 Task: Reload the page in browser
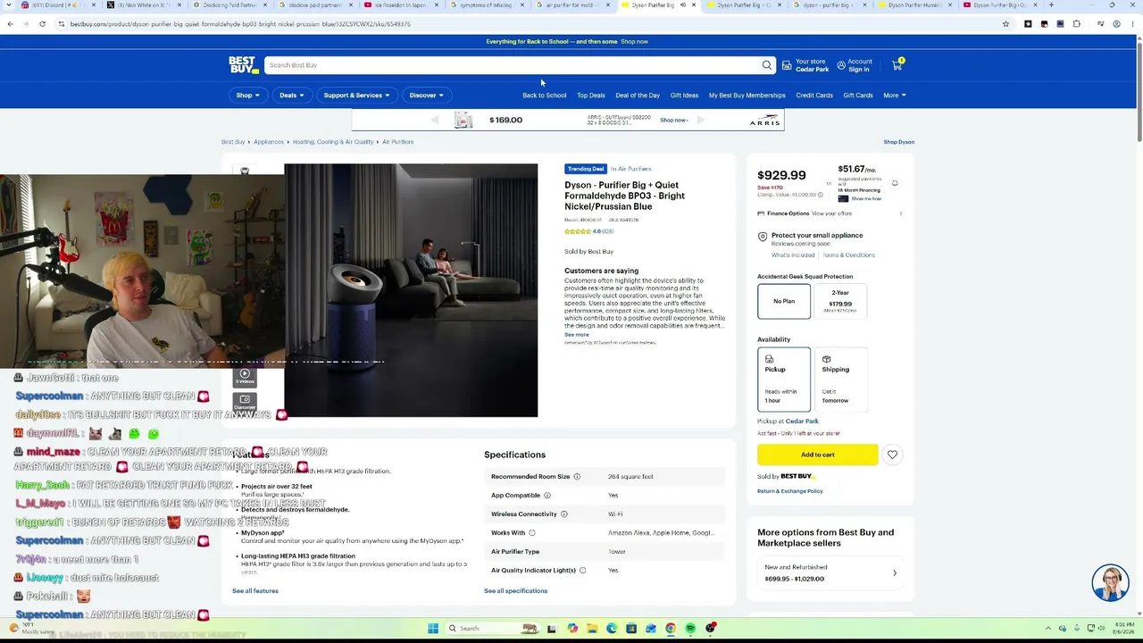[42, 24]
